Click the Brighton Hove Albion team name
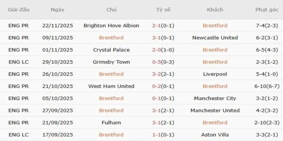Viewport: 283px width, 141px height. [111, 25]
